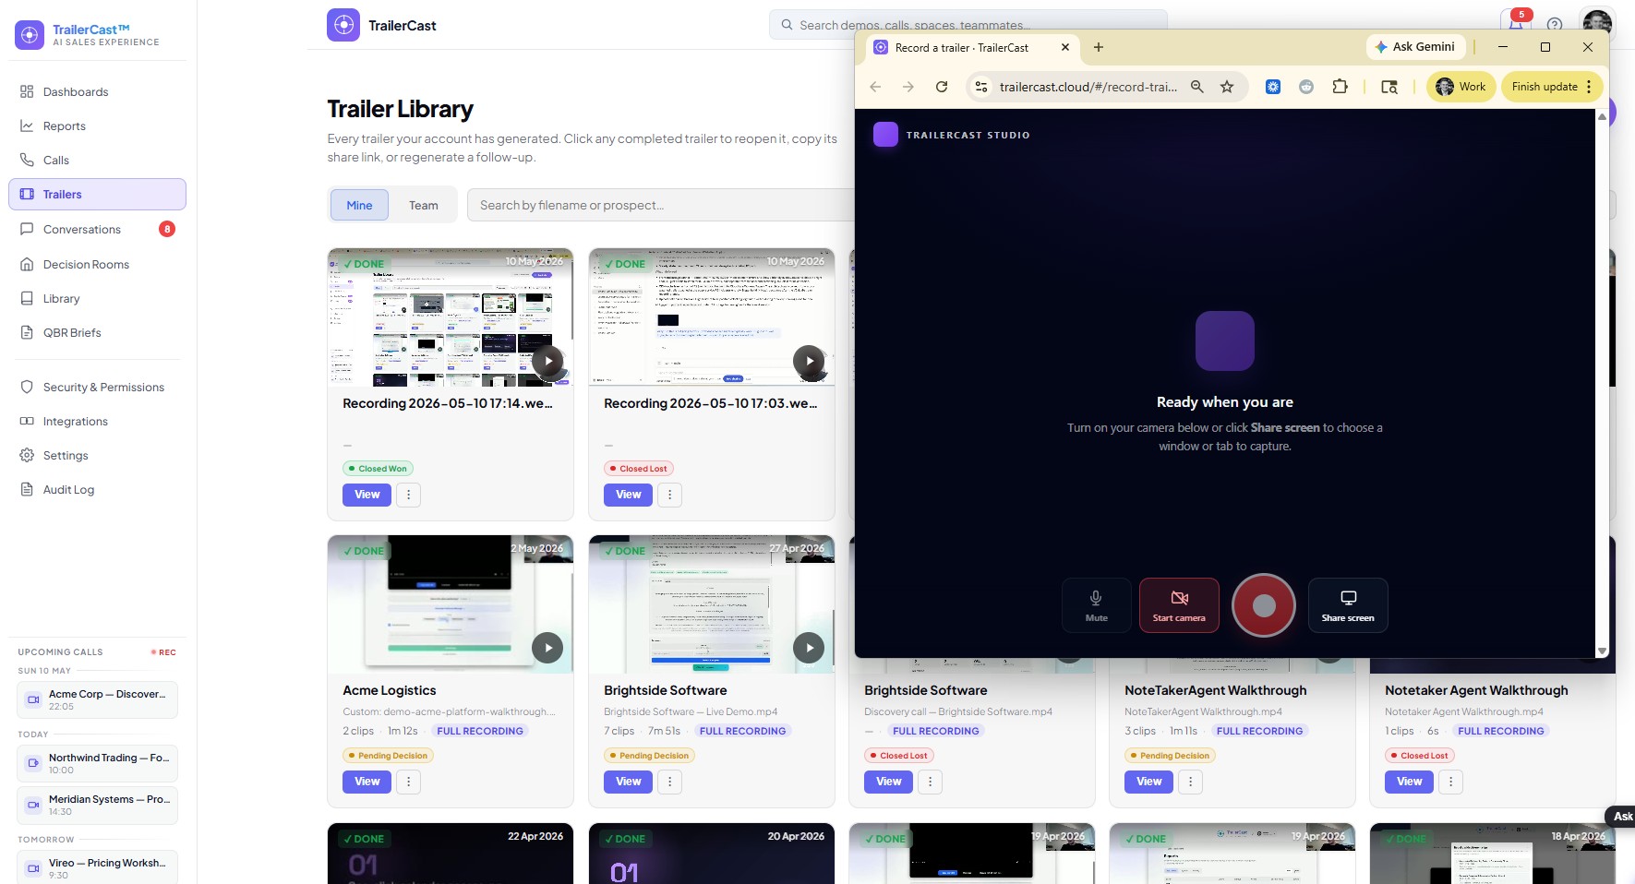Open the help question mark icon
Viewport: 1635px width, 884px height.
1555,25
